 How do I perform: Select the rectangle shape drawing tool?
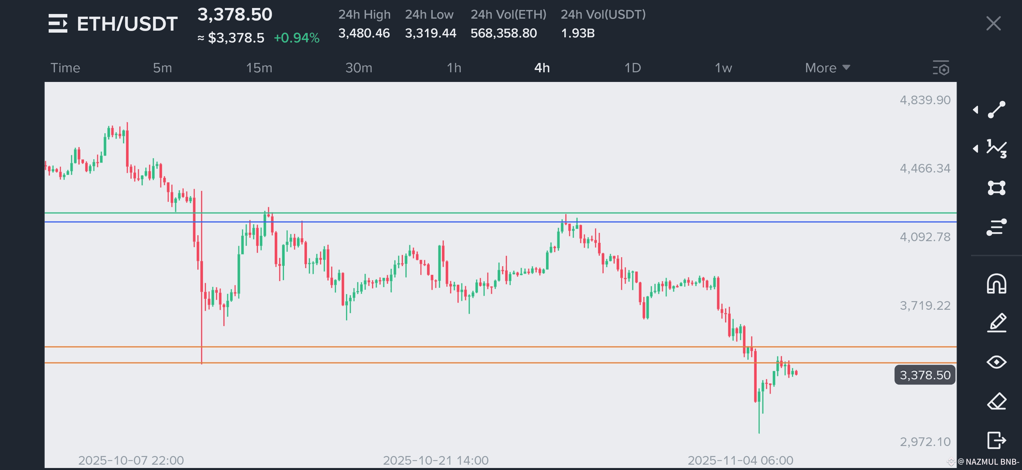(x=996, y=188)
